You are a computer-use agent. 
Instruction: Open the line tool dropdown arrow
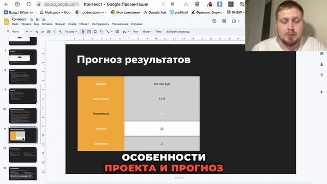click(112, 32)
